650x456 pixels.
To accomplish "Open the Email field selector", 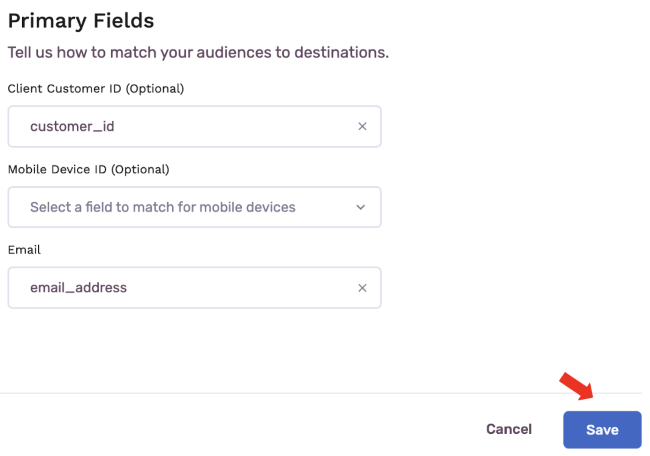I will 194,287.
